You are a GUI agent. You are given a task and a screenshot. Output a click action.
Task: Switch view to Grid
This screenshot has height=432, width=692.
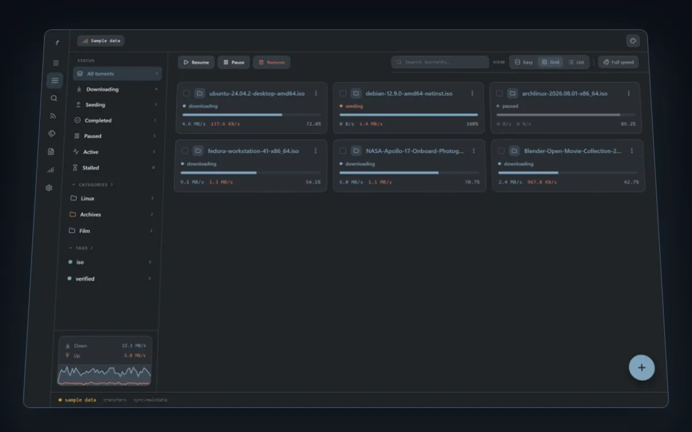(550, 62)
